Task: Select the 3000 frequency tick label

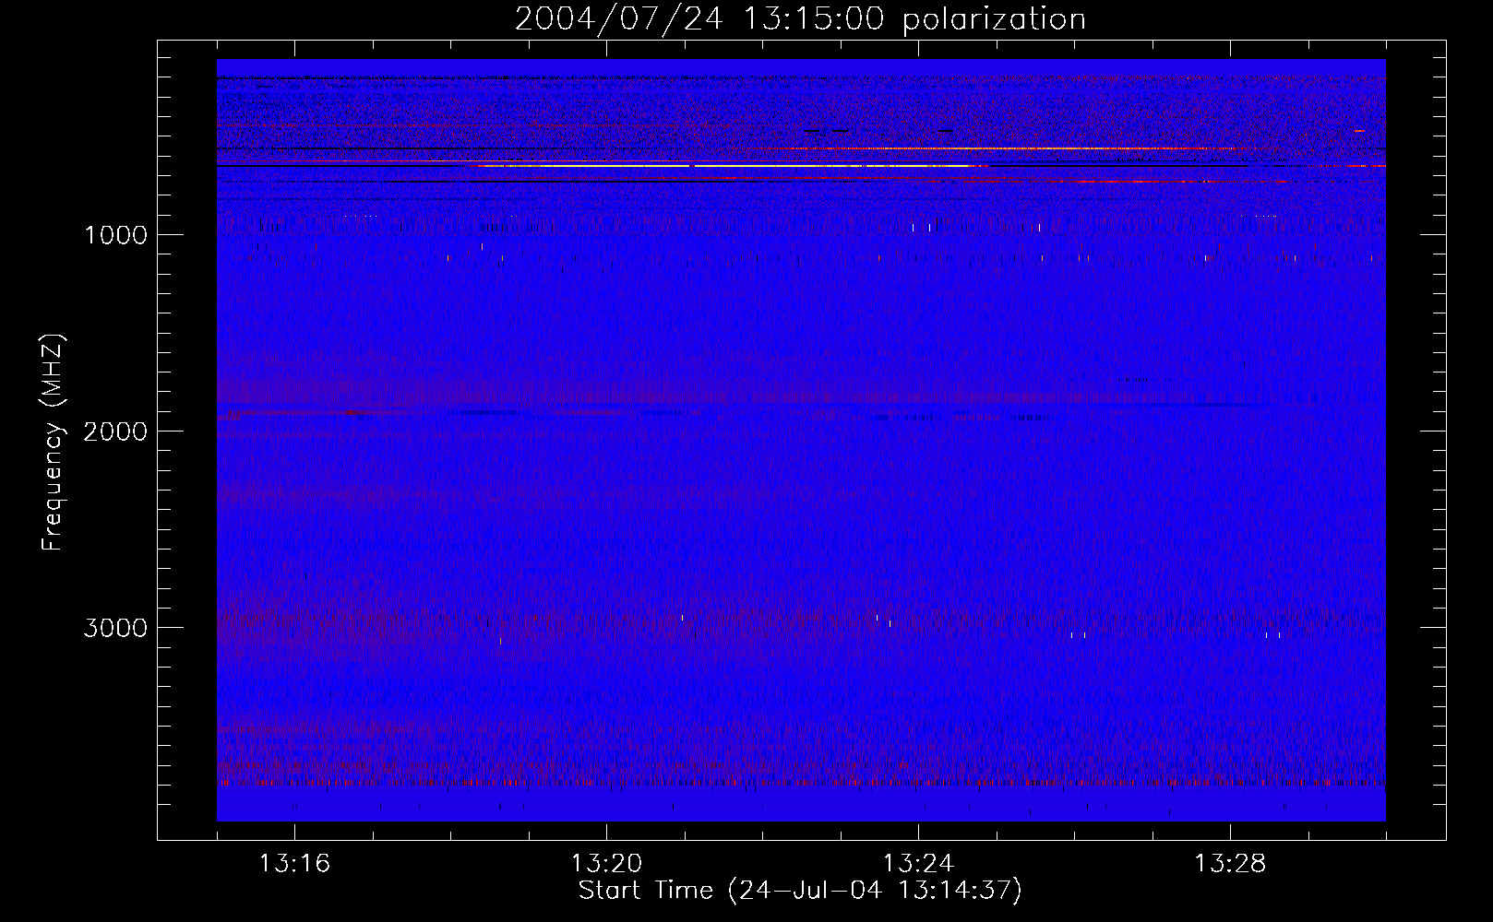Action: (x=115, y=628)
